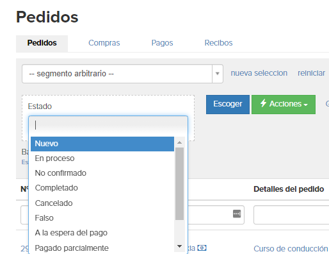This screenshot has width=329, height=254.
Task: Click the status list scroll up arrow
Action: pos(179,142)
